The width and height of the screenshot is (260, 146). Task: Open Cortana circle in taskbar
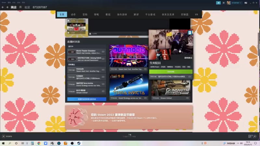click(x=16, y=143)
